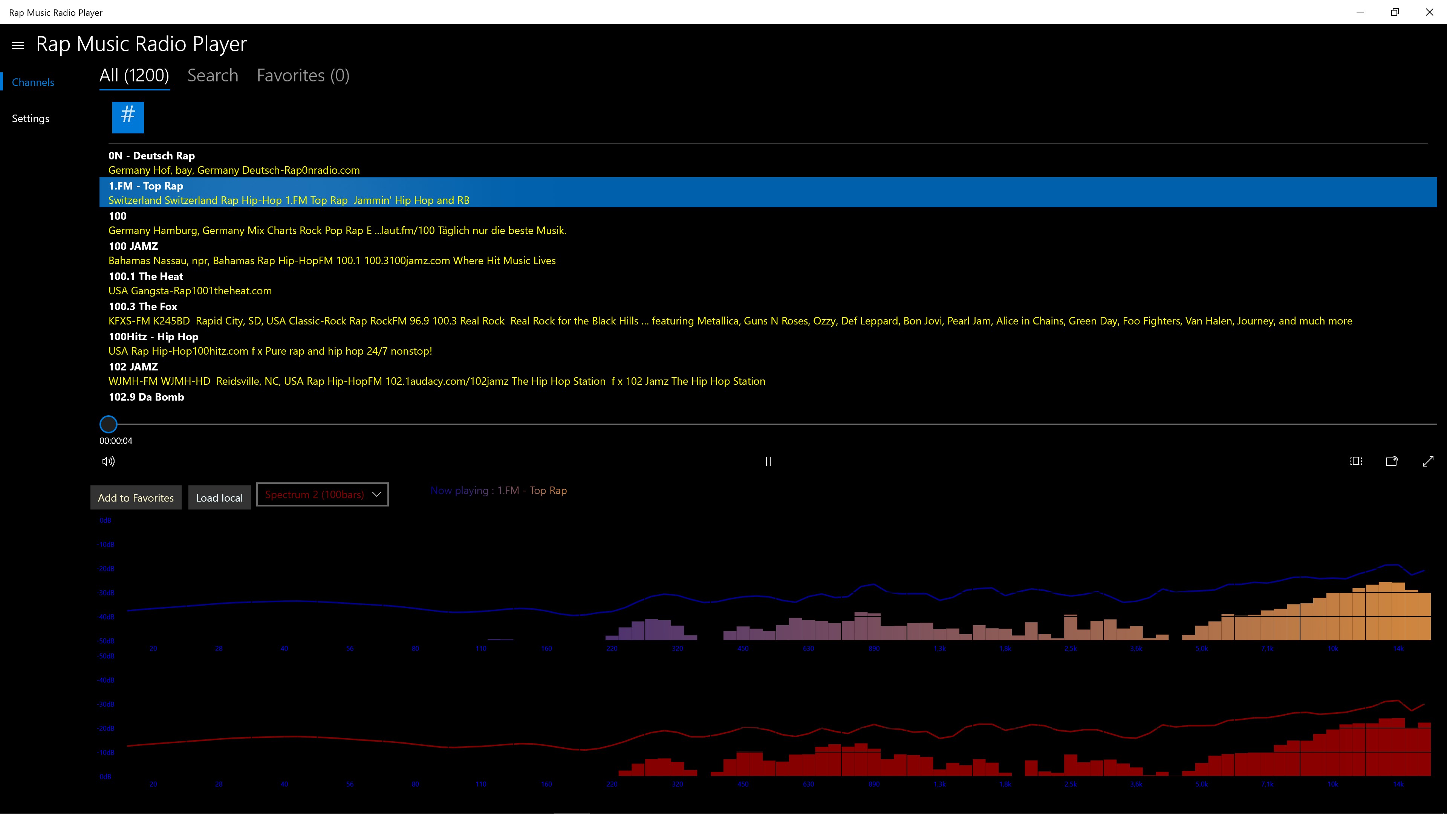
Task: Minimize the Rap Music Radio Player window
Action: click(x=1360, y=12)
